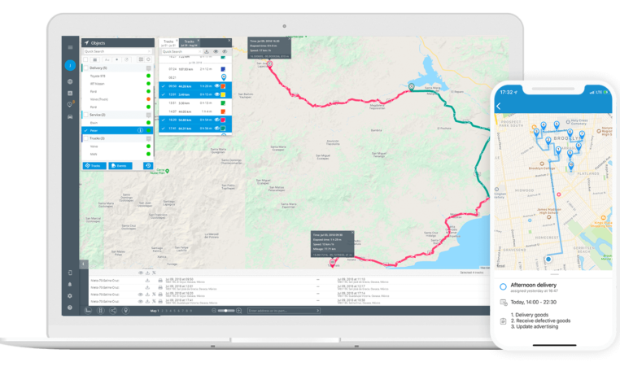Viewport: 620px width, 371px height.
Task: Open the globe map section in sidebar
Action: (70, 81)
